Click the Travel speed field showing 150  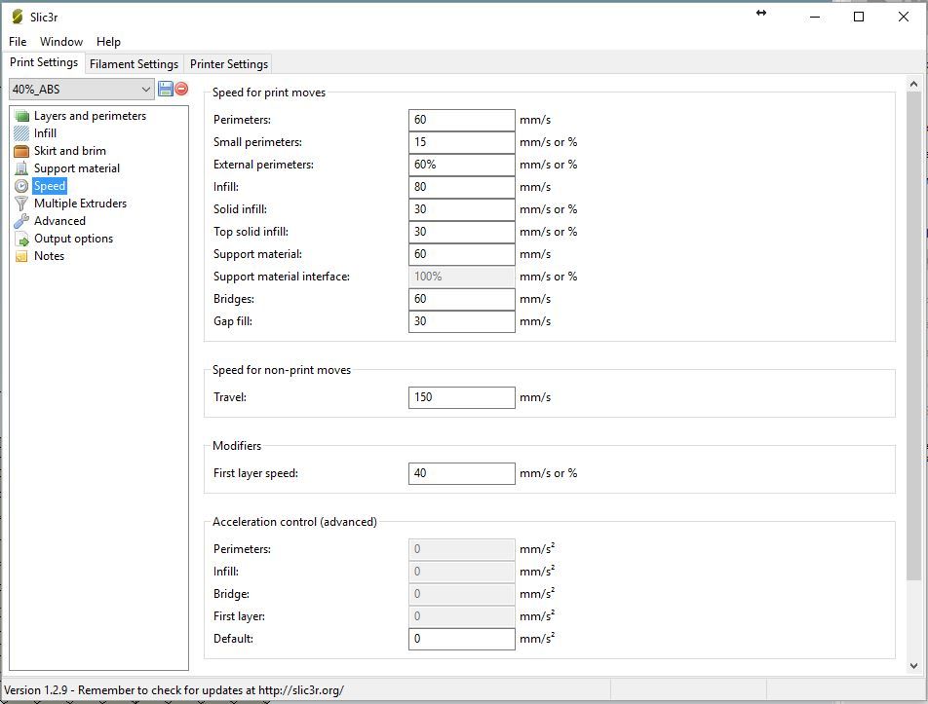pyautogui.click(x=462, y=398)
